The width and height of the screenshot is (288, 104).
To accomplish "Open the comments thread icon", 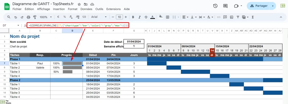I will click(x=225, y=6).
